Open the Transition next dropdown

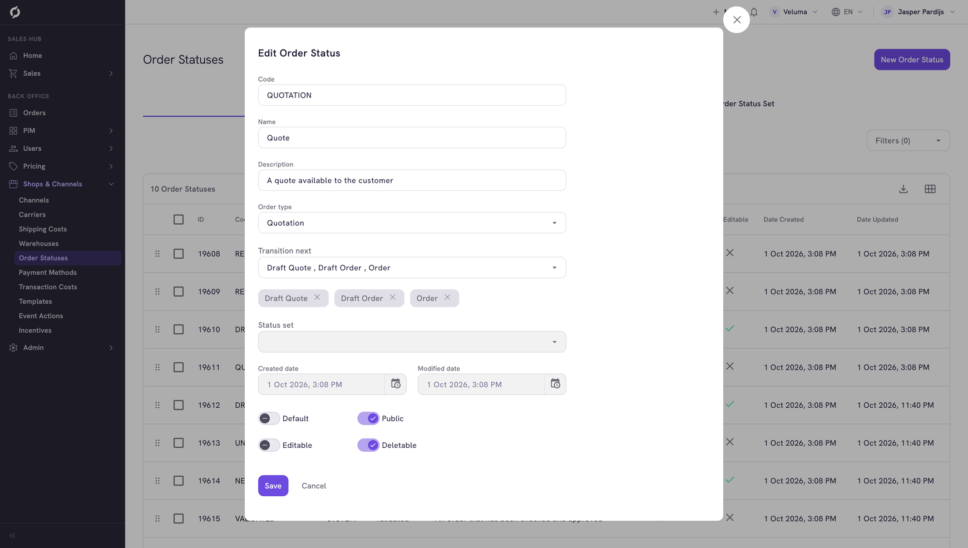tap(412, 268)
